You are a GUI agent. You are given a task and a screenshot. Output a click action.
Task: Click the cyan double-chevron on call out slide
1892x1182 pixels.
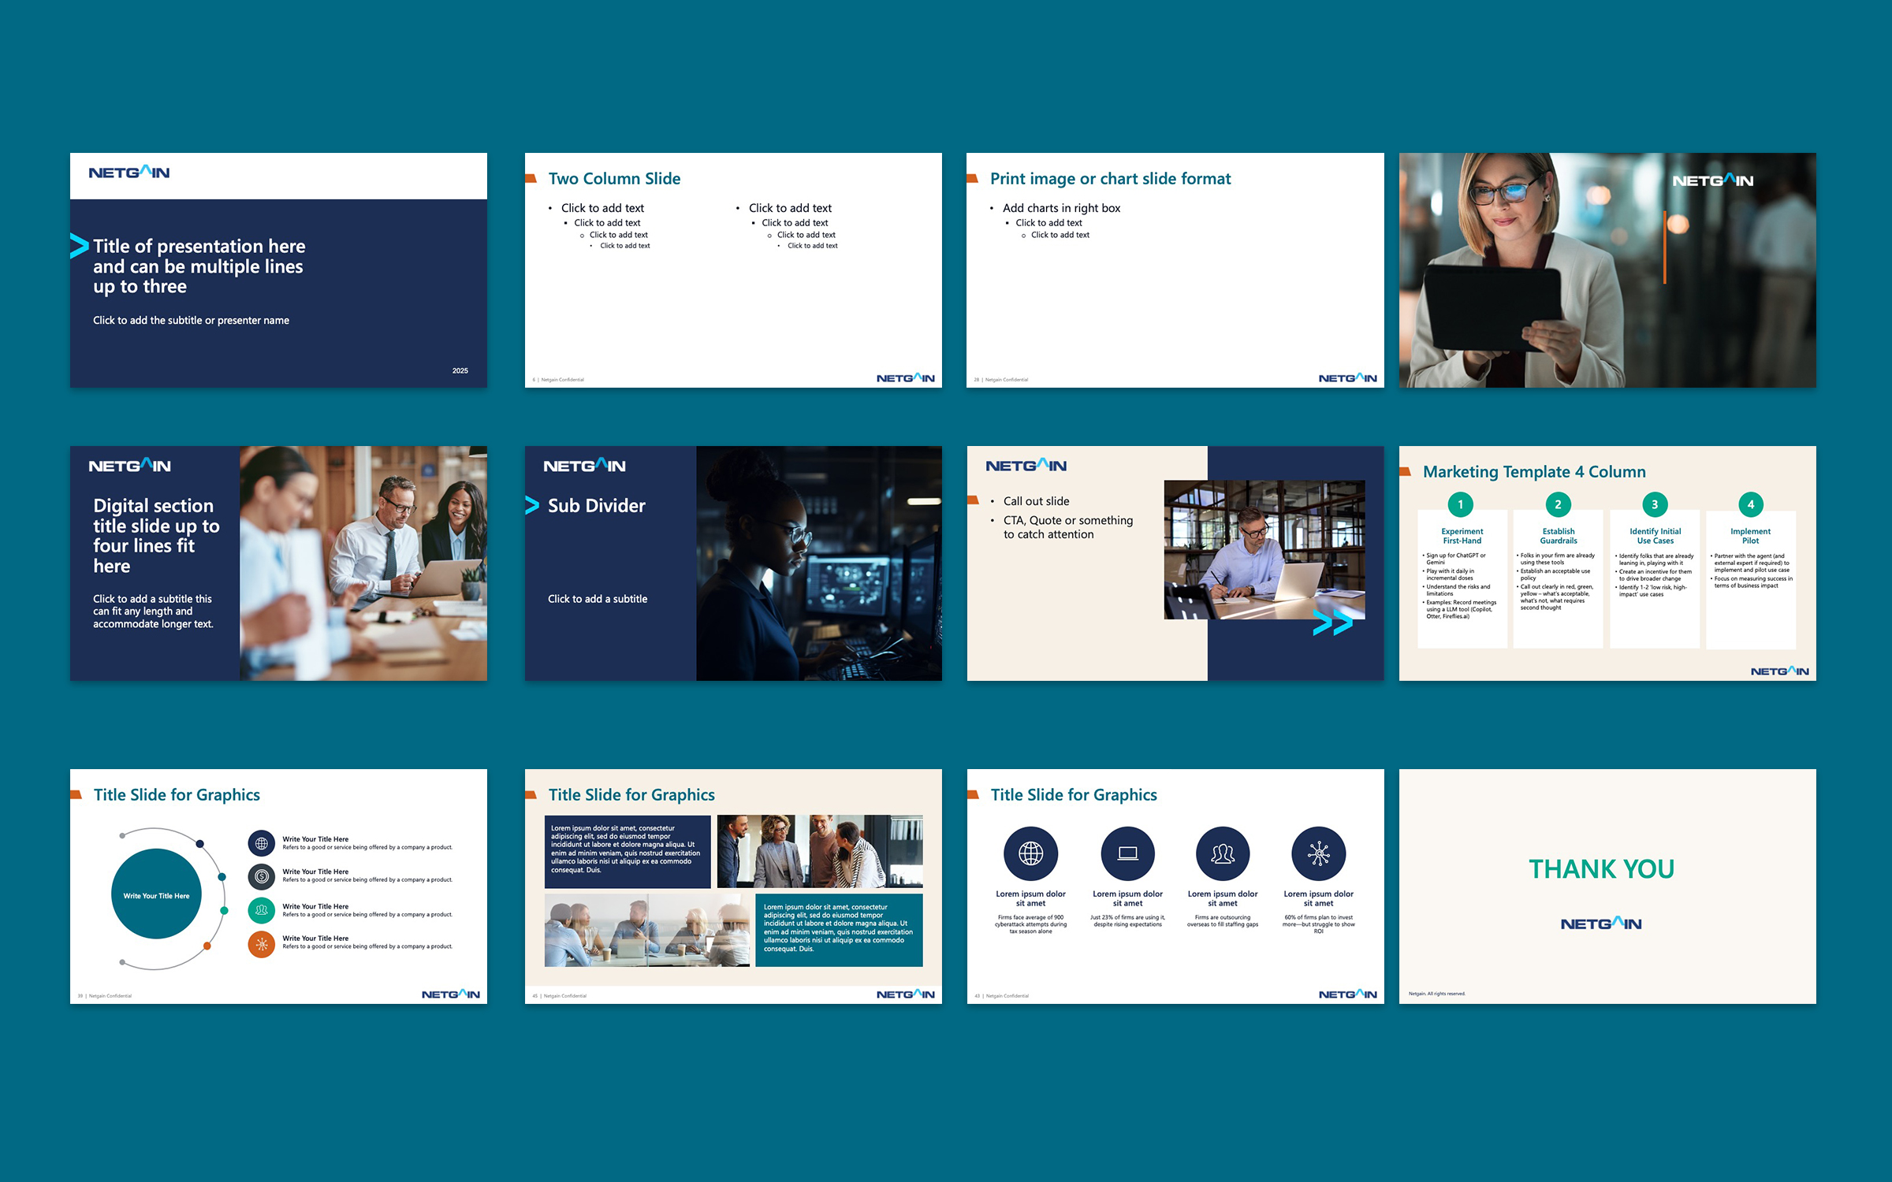click(x=1333, y=623)
